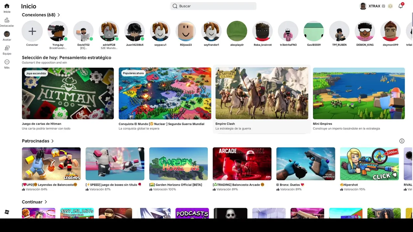Click the XTRAX profile avatar
The image size is (413, 232).
point(363,6)
